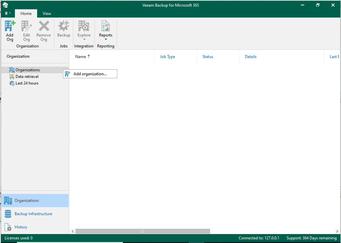Click the History document gear icon
This screenshot has width=341, height=243.
[x=8, y=227]
